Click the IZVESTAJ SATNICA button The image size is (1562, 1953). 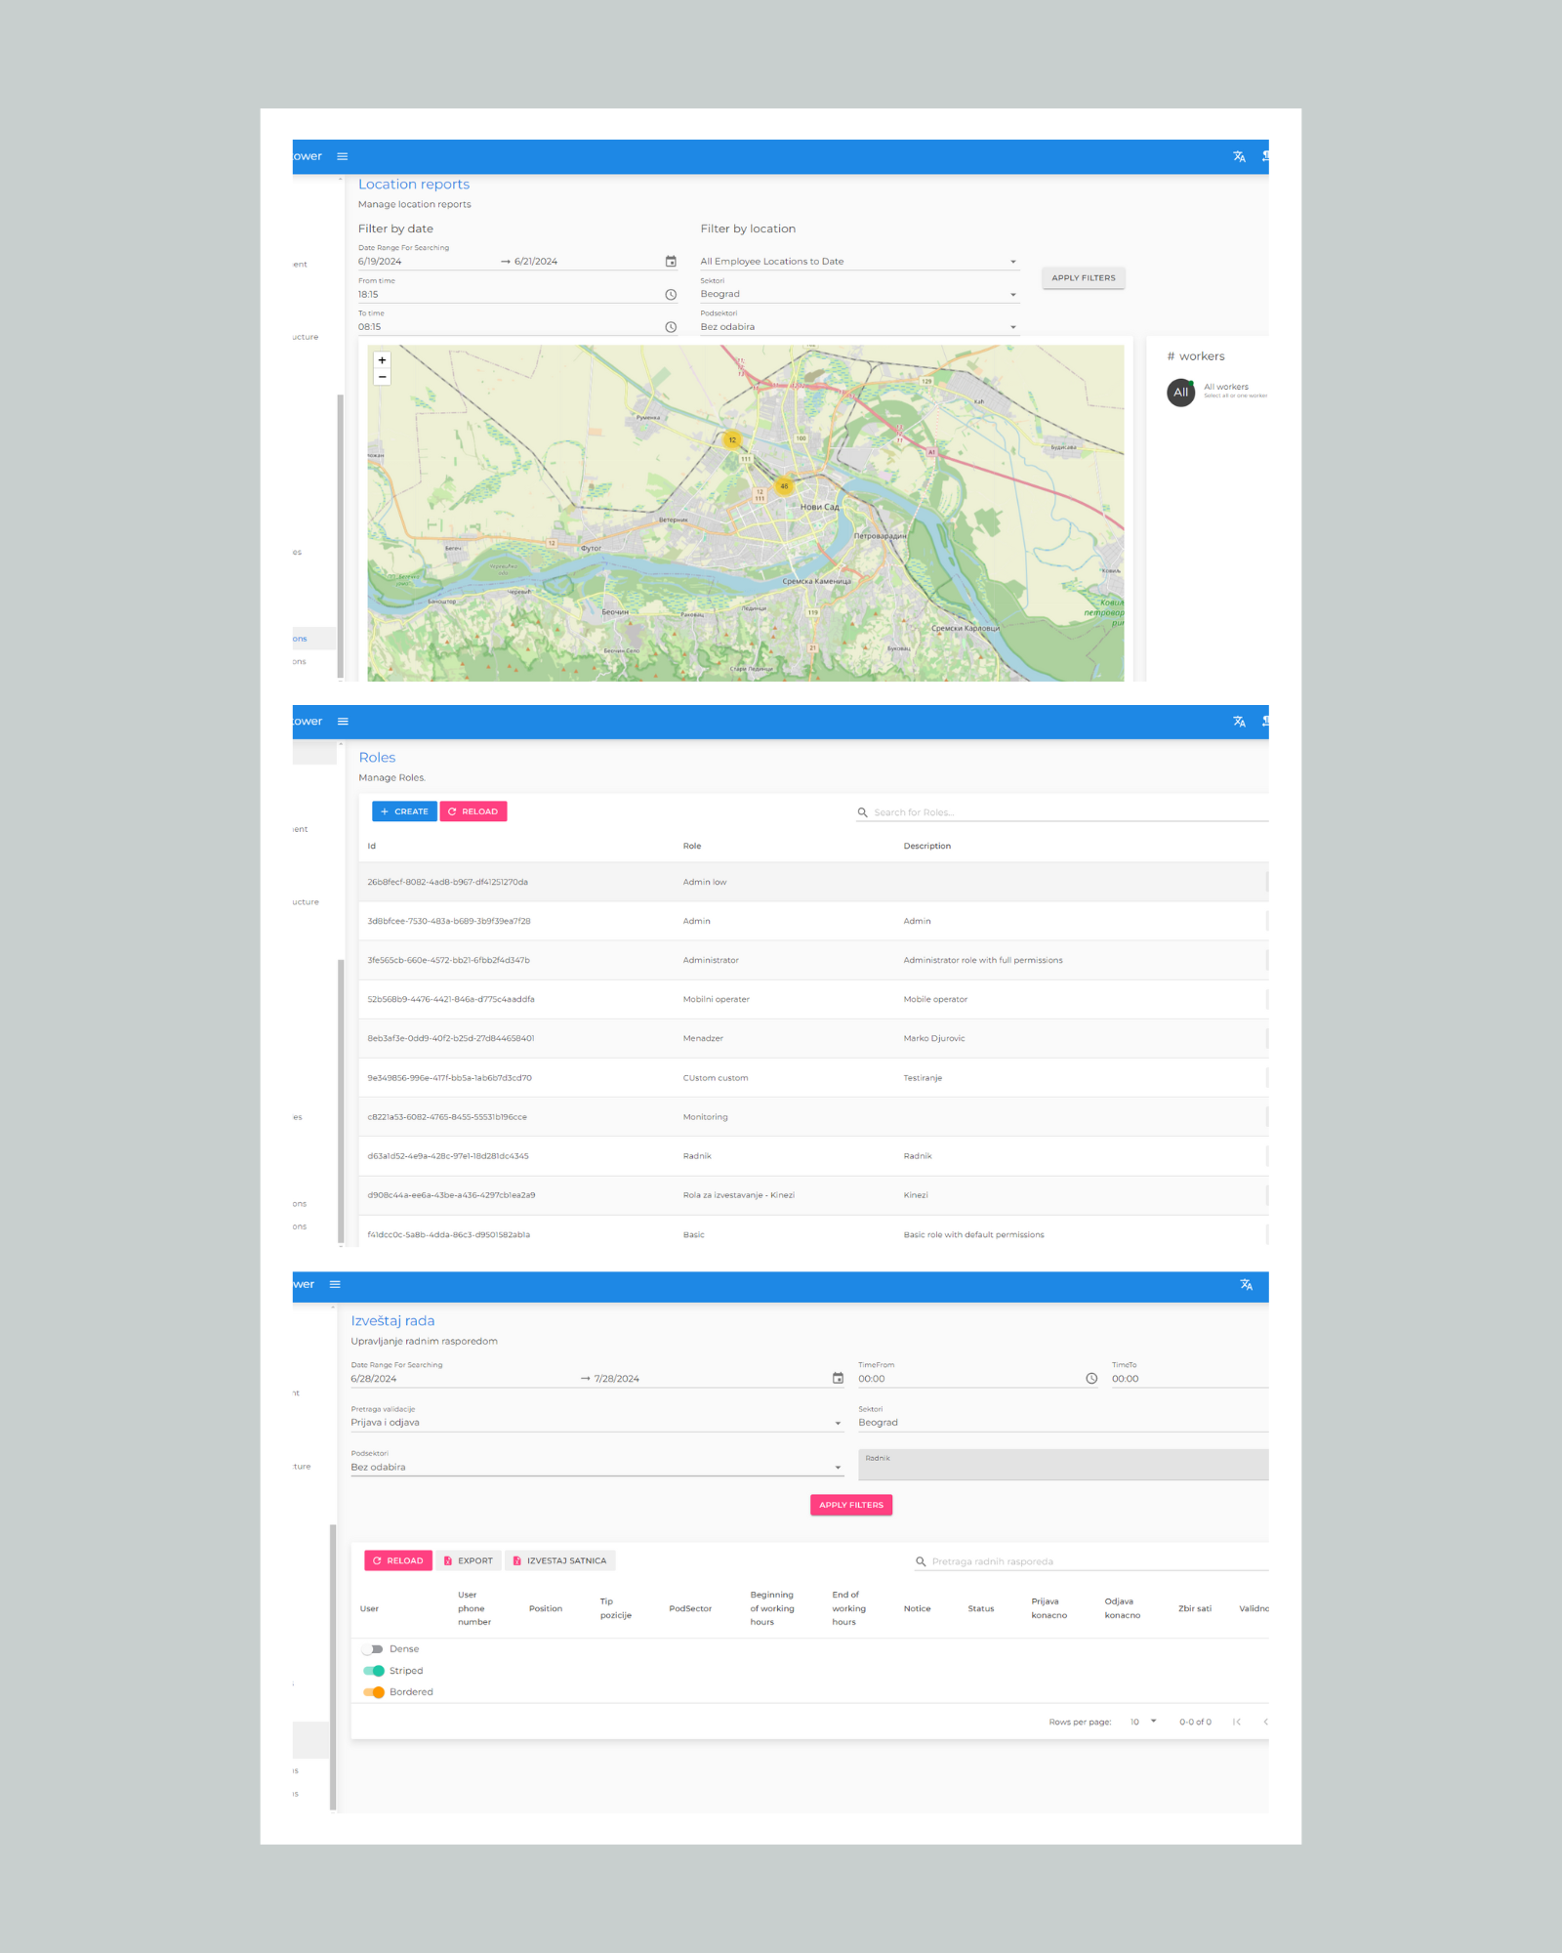(559, 1560)
